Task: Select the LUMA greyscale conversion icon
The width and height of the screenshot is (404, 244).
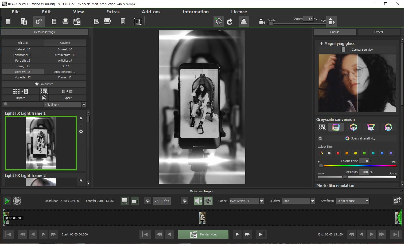Action: click(388, 127)
